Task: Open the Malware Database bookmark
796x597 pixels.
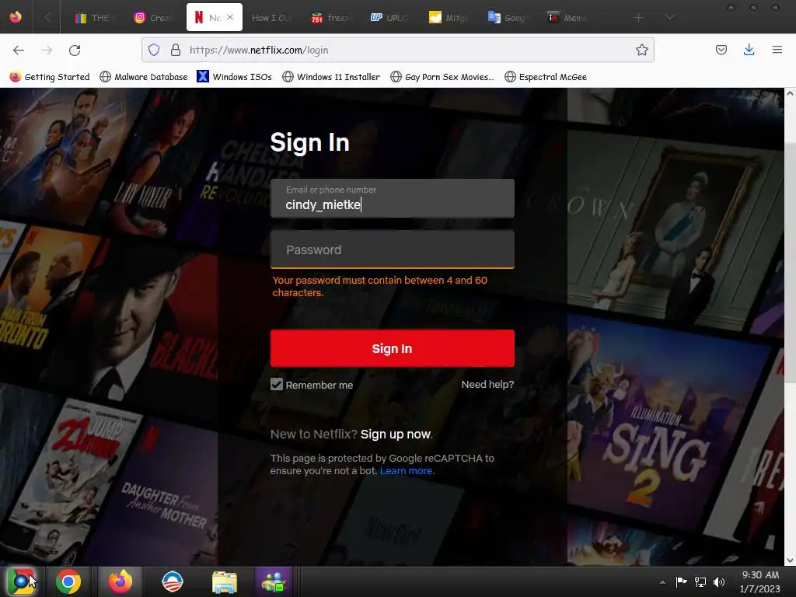Action: (x=144, y=77)
